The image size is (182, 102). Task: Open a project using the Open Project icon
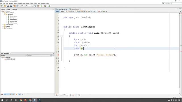click(x=8, y=6)
